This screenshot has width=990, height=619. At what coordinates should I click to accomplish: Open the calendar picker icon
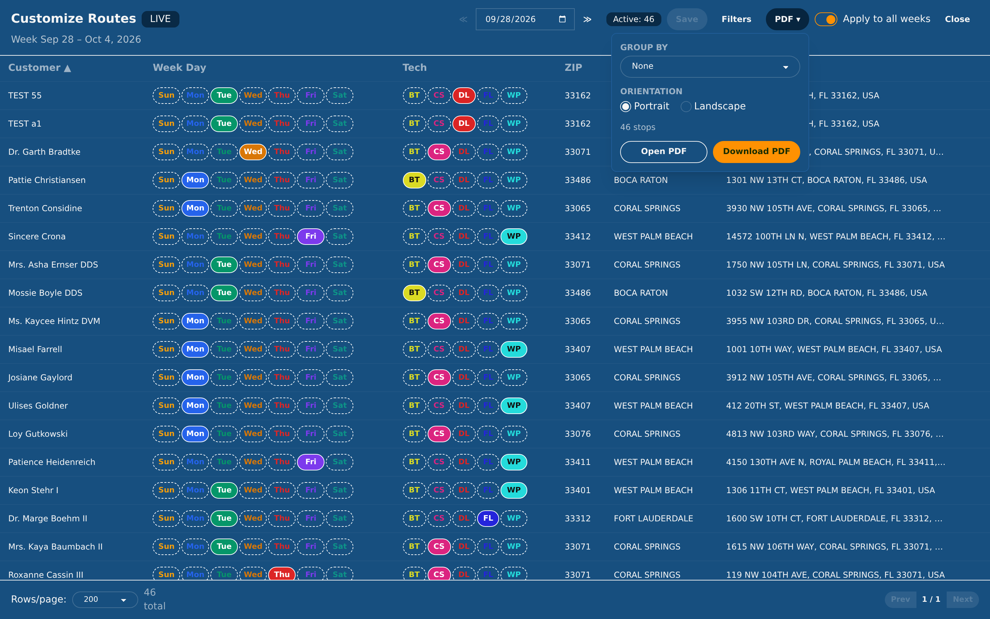pyautogui.click(x=562, y=19)
